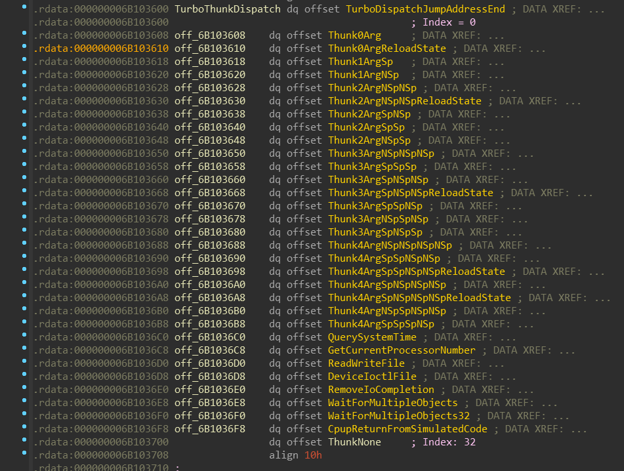Screen dimensions: 624x471
Task: Toggle breakpoint dot at highlighted 6B103610 line
Action: pos(24,46)
